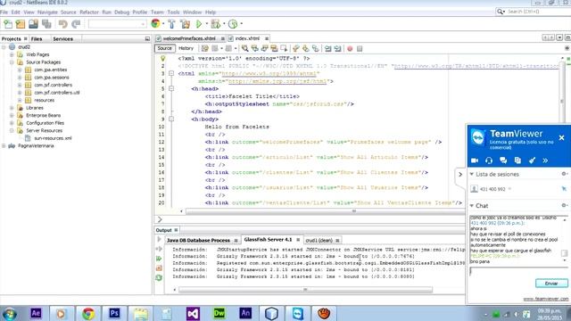
Task: Click the TeamViewer chat bubble icon
Action: (503, 160)
